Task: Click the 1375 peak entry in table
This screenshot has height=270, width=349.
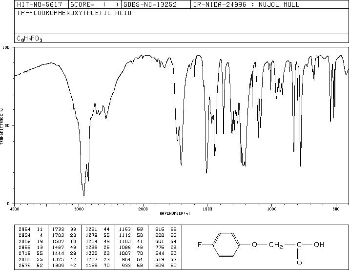Action: pyautogui.click(x=64, y=260)
